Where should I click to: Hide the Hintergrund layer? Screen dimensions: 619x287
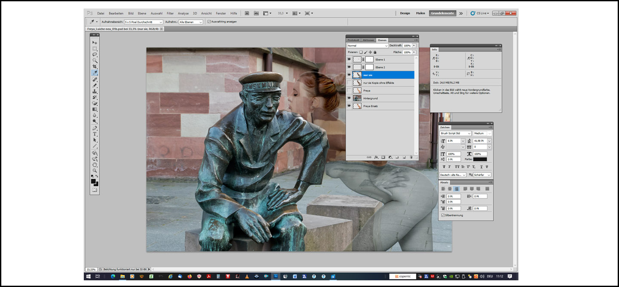click(349, 98)
